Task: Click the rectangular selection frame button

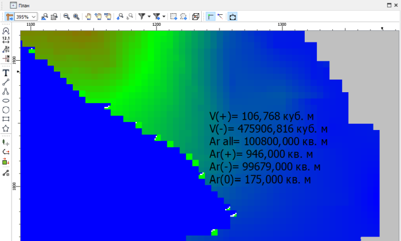Action: click(x=174, y=17)
